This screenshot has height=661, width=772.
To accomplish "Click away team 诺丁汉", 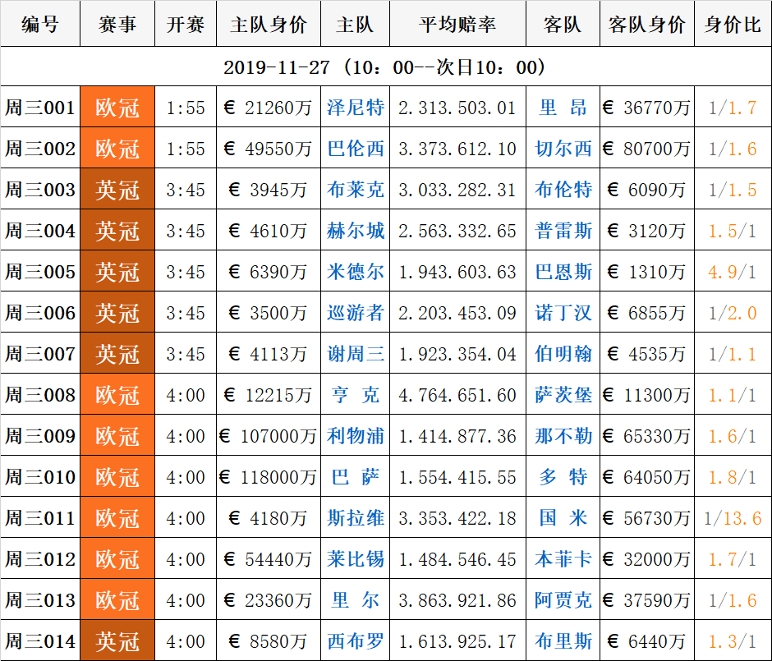I will pyautogui.click(x=563, y=313).
